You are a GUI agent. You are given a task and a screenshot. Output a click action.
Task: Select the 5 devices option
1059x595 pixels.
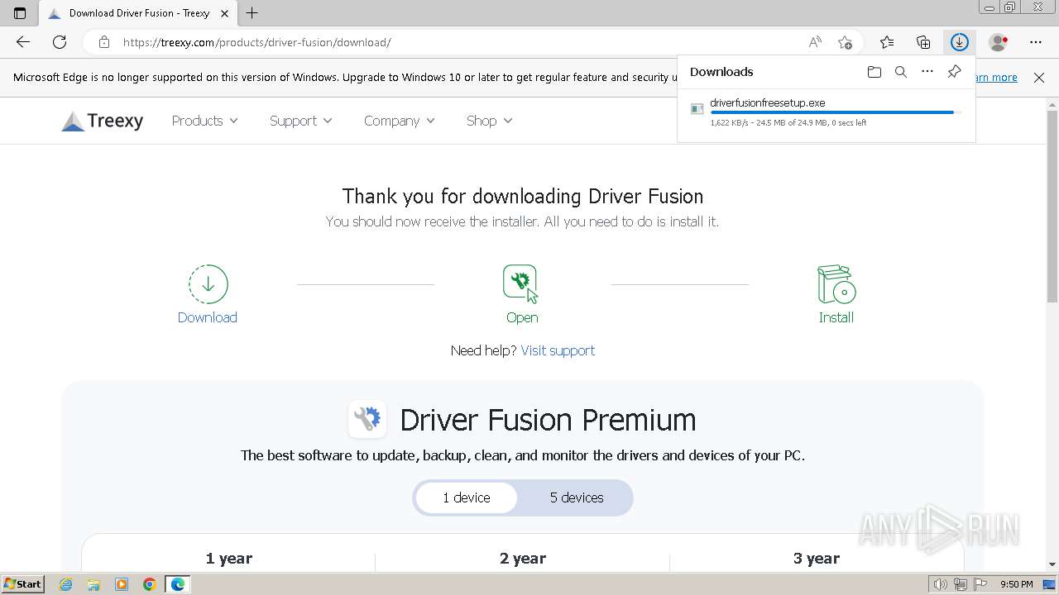click(577, 497)
